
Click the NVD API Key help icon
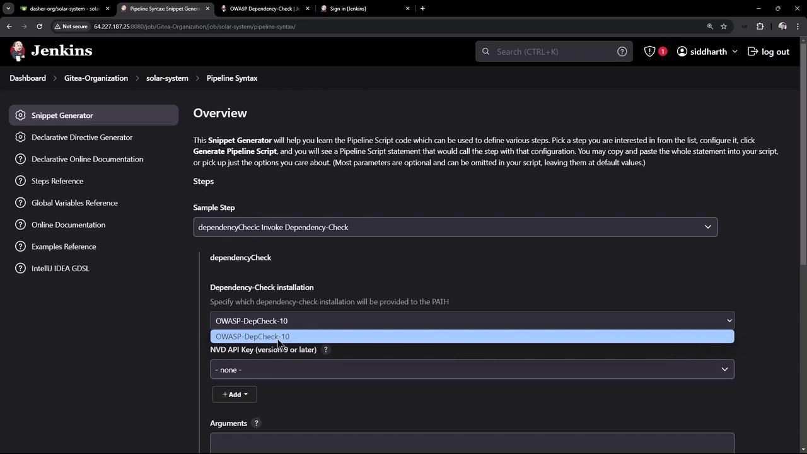tap(326, 350)
